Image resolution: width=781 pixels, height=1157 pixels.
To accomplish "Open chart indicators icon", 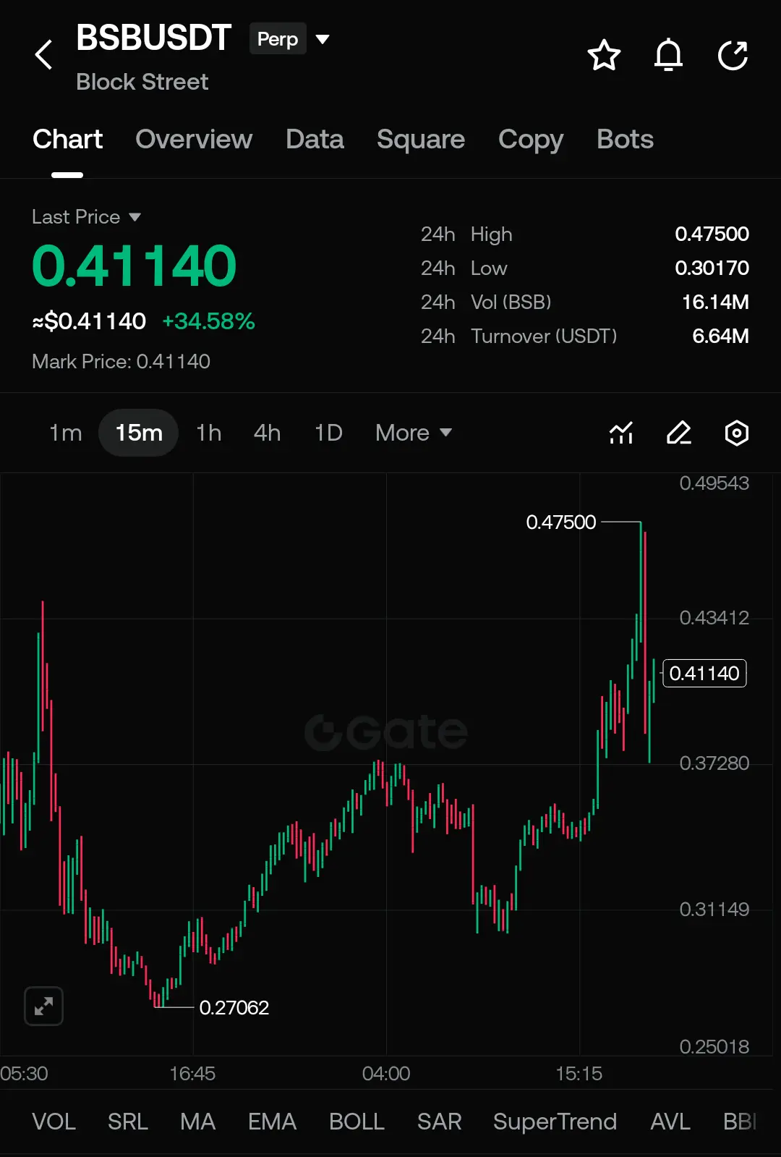I will pyautogui.click(x=621, y=433).
